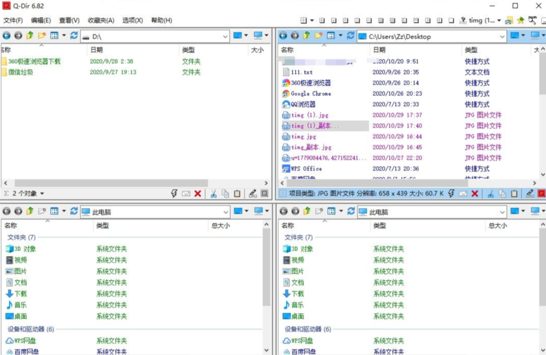
Task: Click the favorites star icon in main toolbar
Action: [520, 20]
